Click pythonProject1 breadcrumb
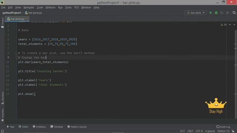 (x=12, y=13)
